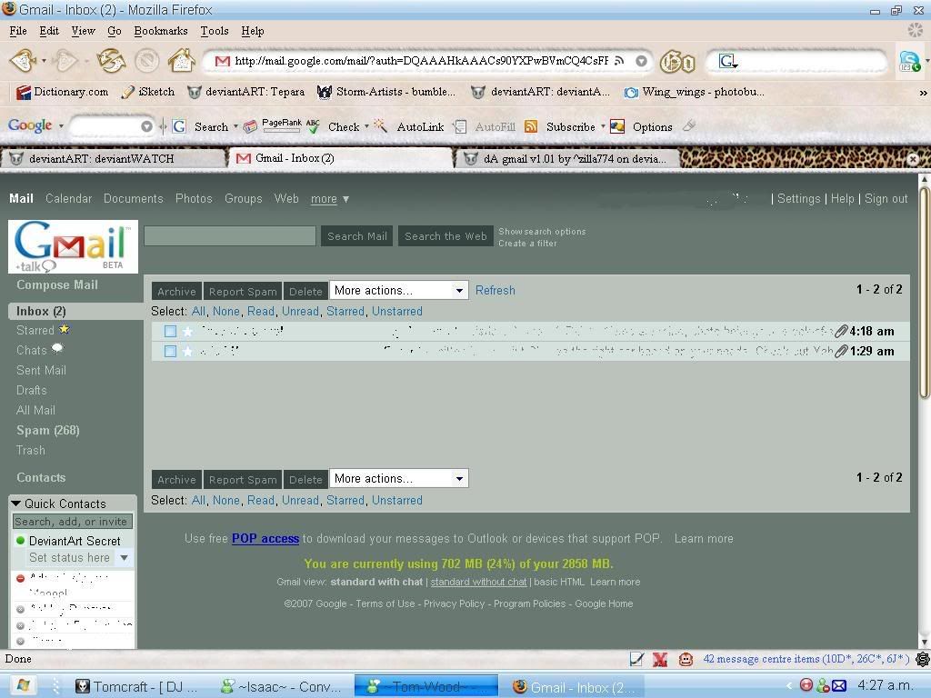Star the 1:29 am message
This screenshot has width=931, height=698.
point(187,352)
